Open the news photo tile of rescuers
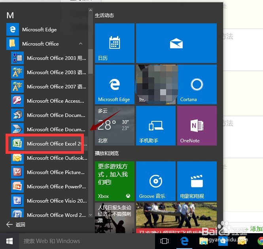 176,218
